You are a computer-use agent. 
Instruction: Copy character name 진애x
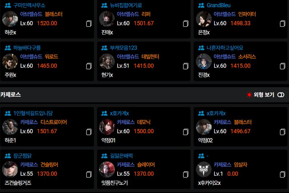[x=186, y=23]
